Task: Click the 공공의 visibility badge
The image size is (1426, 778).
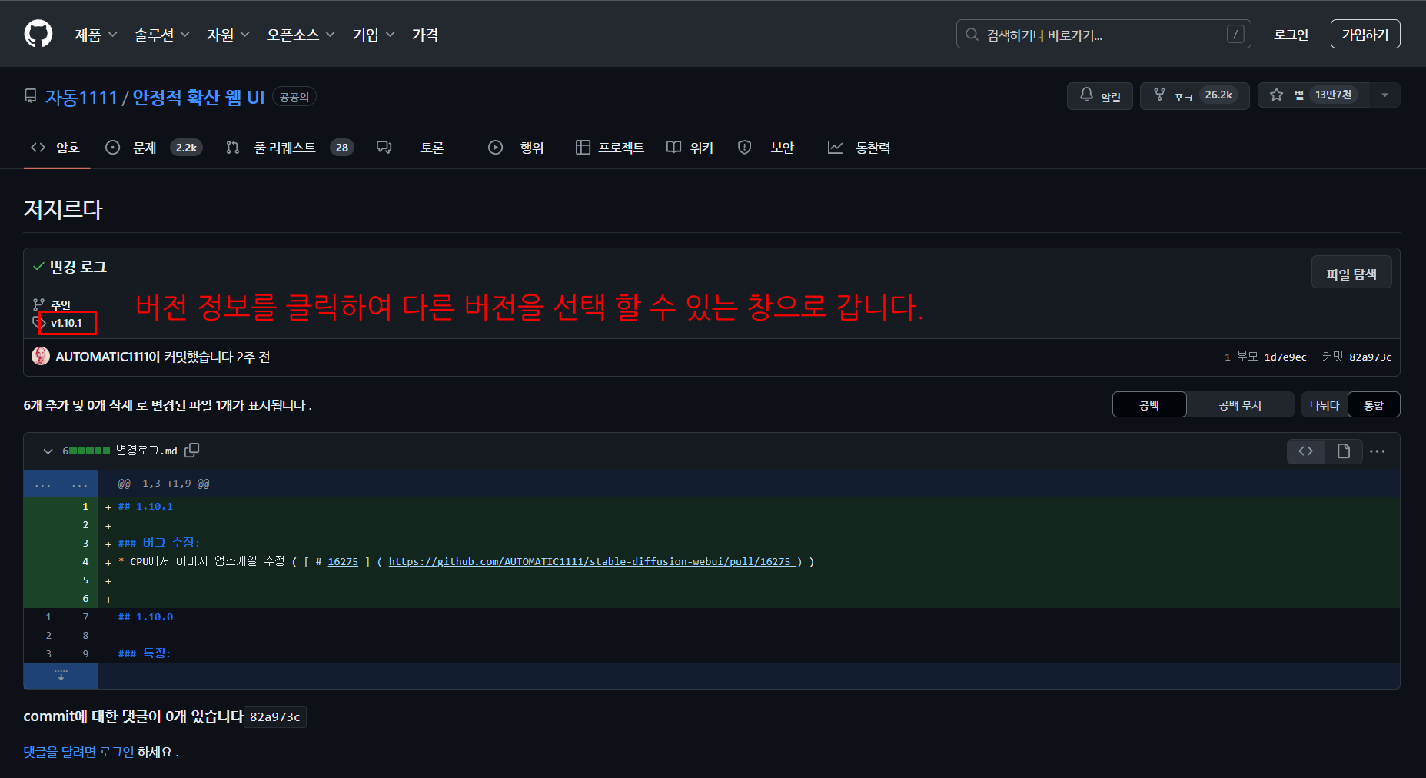Action: 294,97
